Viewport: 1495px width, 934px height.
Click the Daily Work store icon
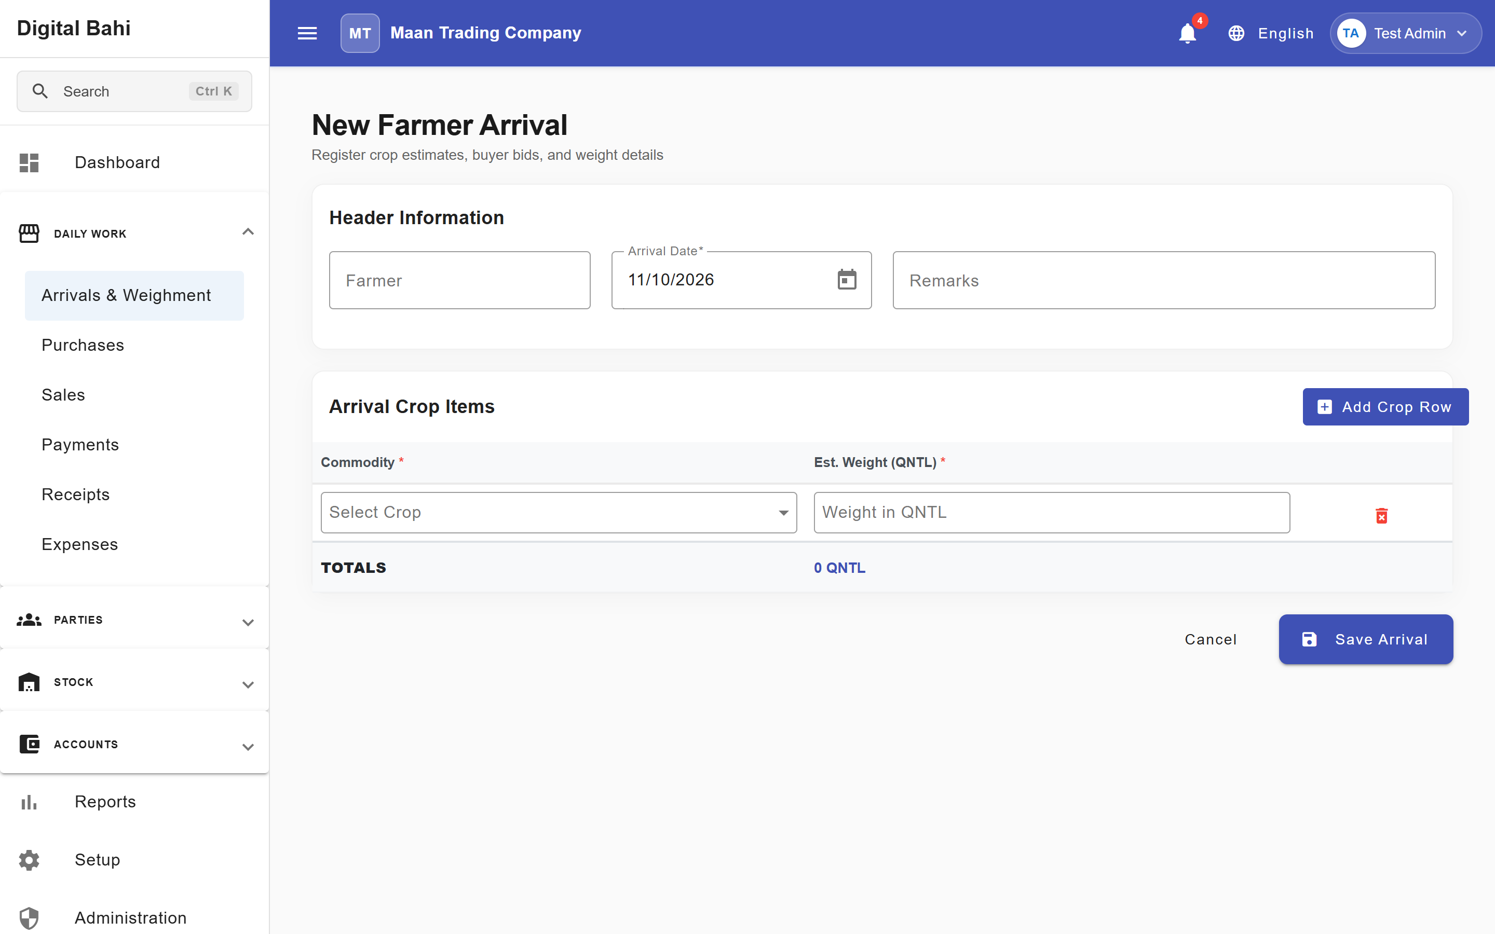(x=29, y=233)
